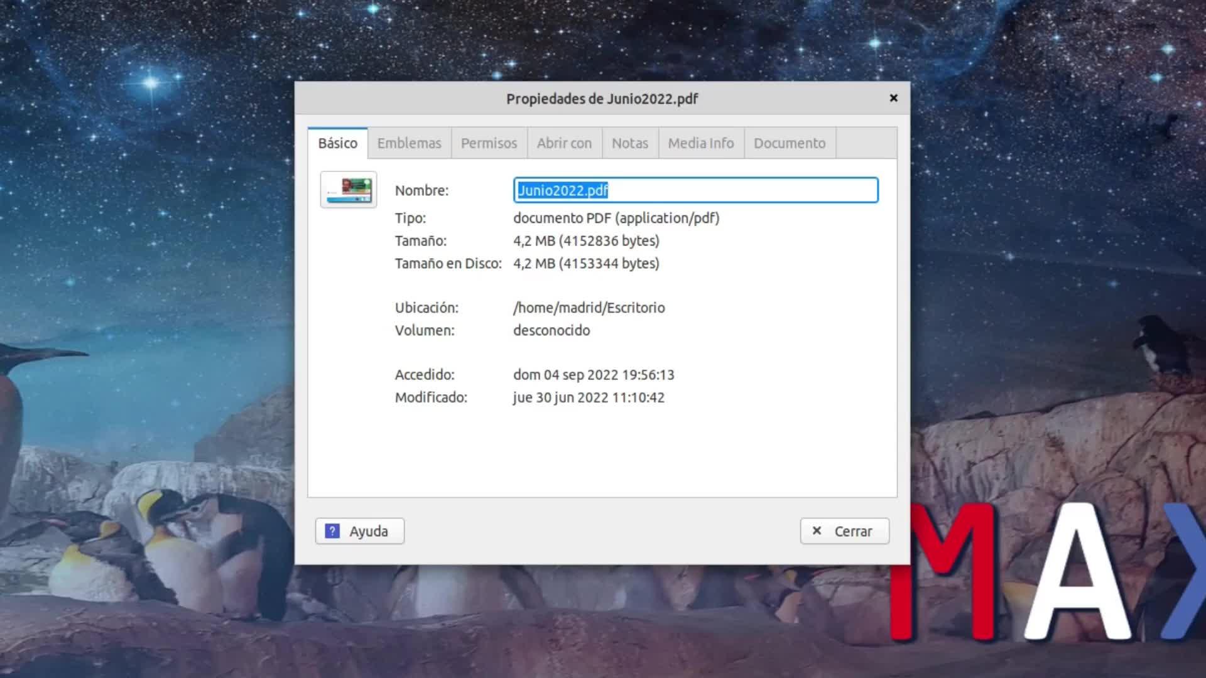This screenshot has width=1206, height=678.
Task: Click the PDF file thumbnail icon
Action: (348, 190)
